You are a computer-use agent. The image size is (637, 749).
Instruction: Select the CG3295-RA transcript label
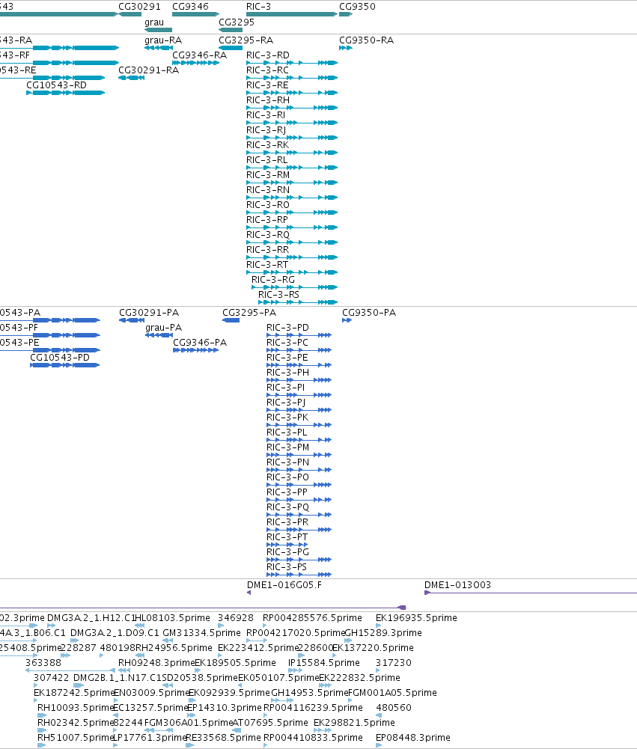(246, 40)
